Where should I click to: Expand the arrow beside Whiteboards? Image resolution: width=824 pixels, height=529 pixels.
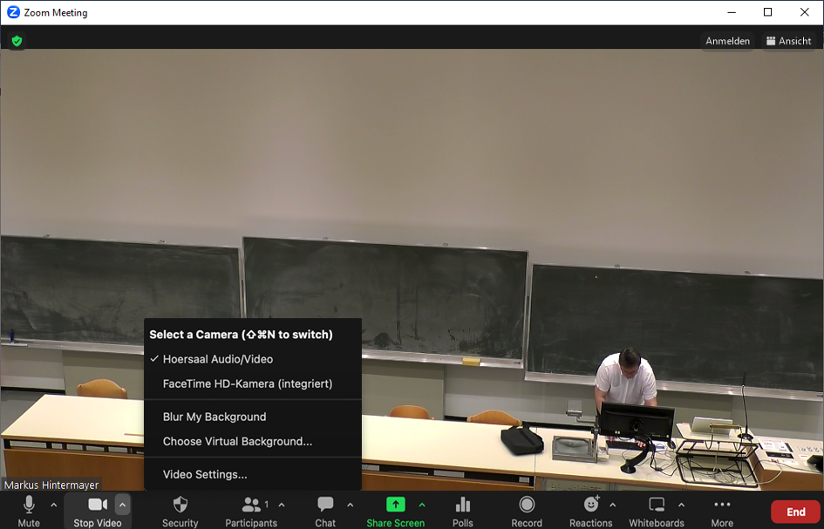[x=681, y=505]
